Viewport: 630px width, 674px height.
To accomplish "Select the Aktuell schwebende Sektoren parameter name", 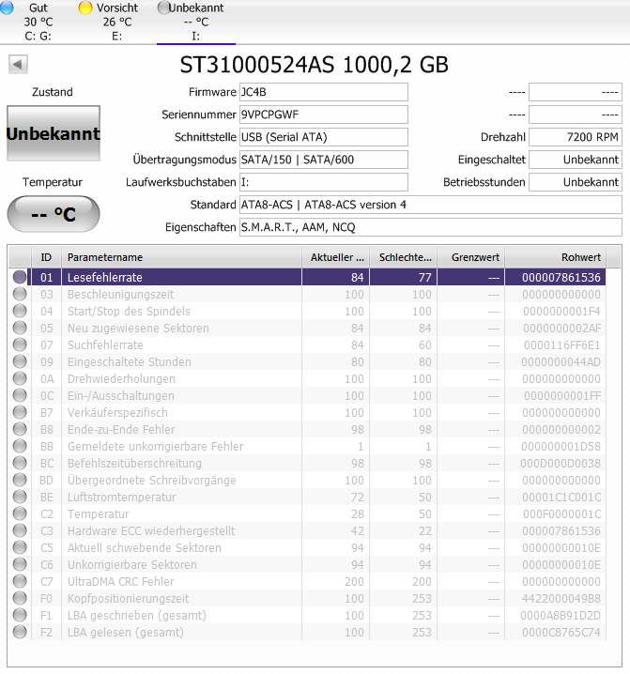I will (144, 547).
